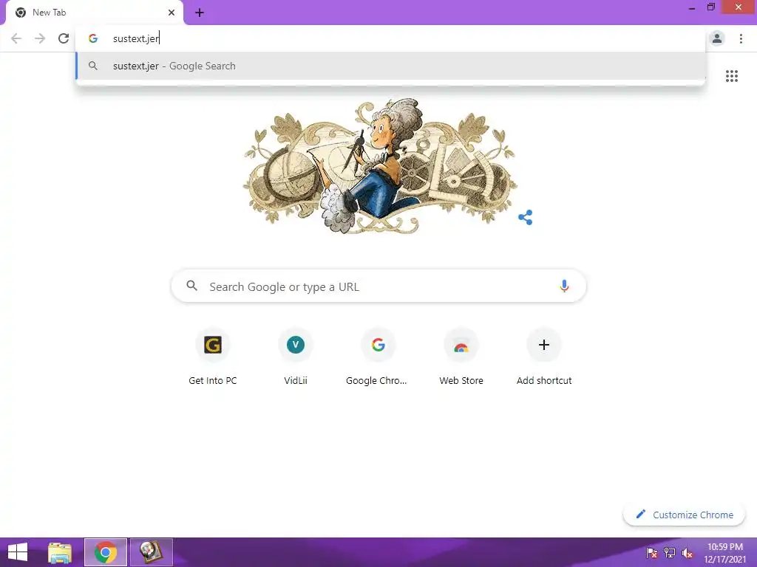
Task: Open the Chrome three-dot menu
Action: pyautogui.click(x=741, y=38)
